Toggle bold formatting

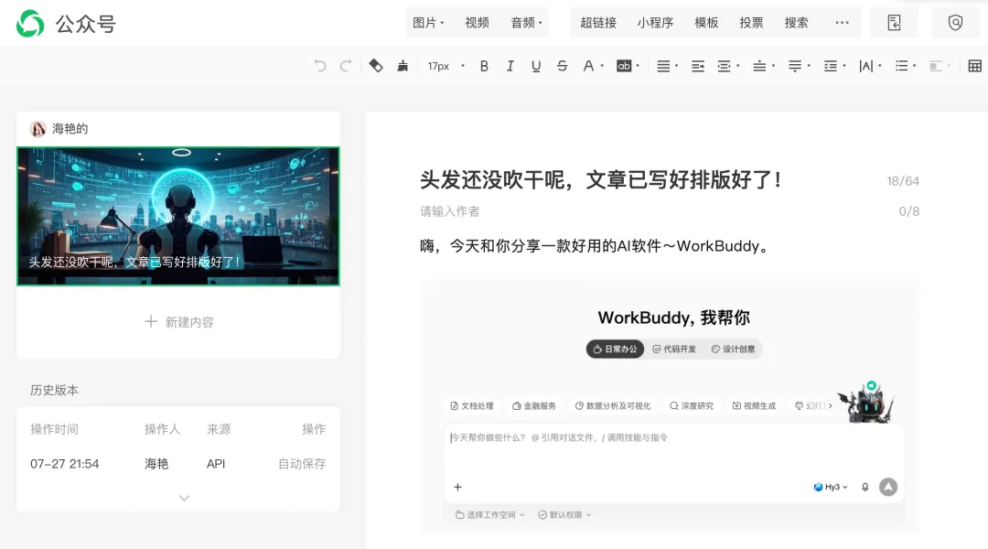[x=484, y=66]
